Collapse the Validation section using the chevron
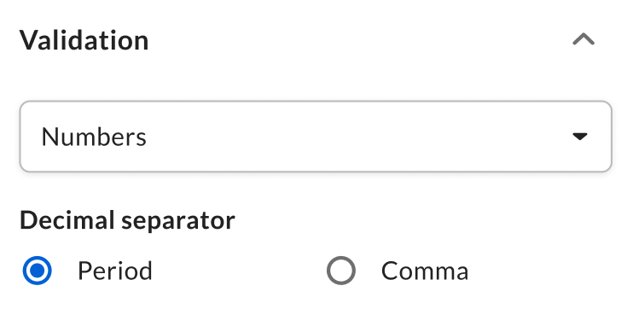Viewport: 633px width, 309px height. 584,39
